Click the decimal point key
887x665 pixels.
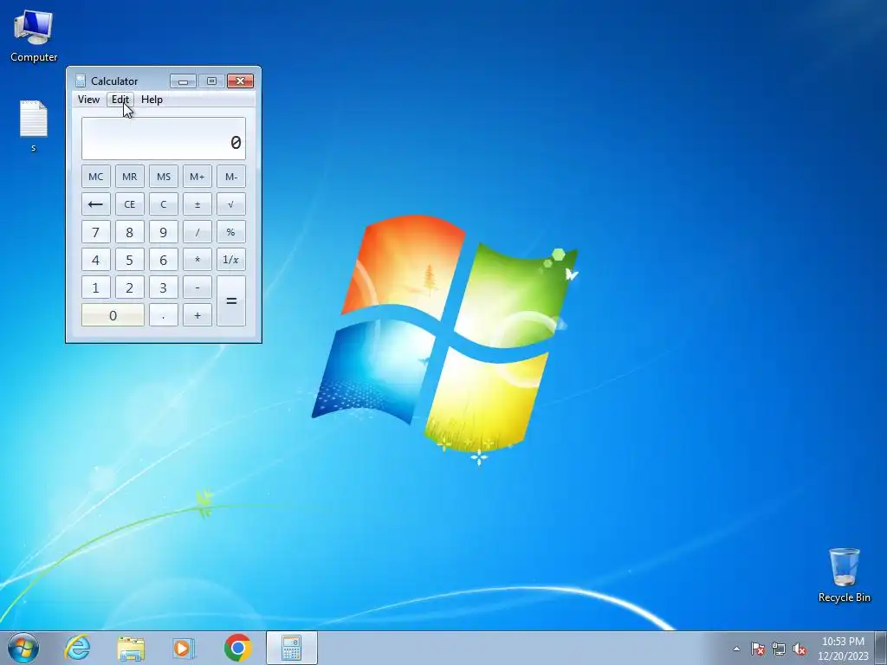pyautogui.click(x=164, y=315)
